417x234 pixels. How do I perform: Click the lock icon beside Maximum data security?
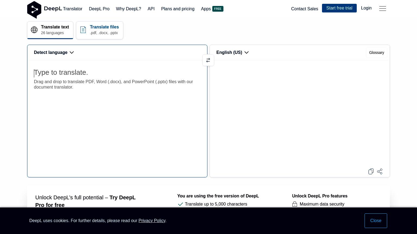click(295, 204)
